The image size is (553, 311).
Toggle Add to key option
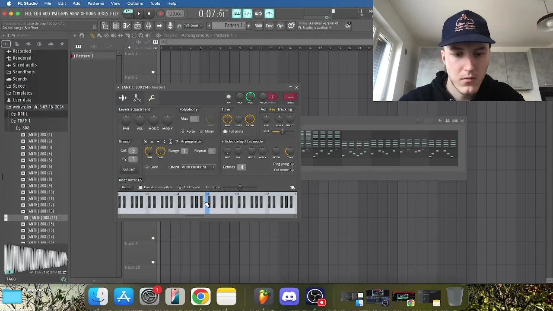click(x=180, y=187)
